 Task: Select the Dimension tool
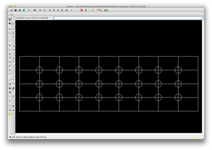coord(10,101)
